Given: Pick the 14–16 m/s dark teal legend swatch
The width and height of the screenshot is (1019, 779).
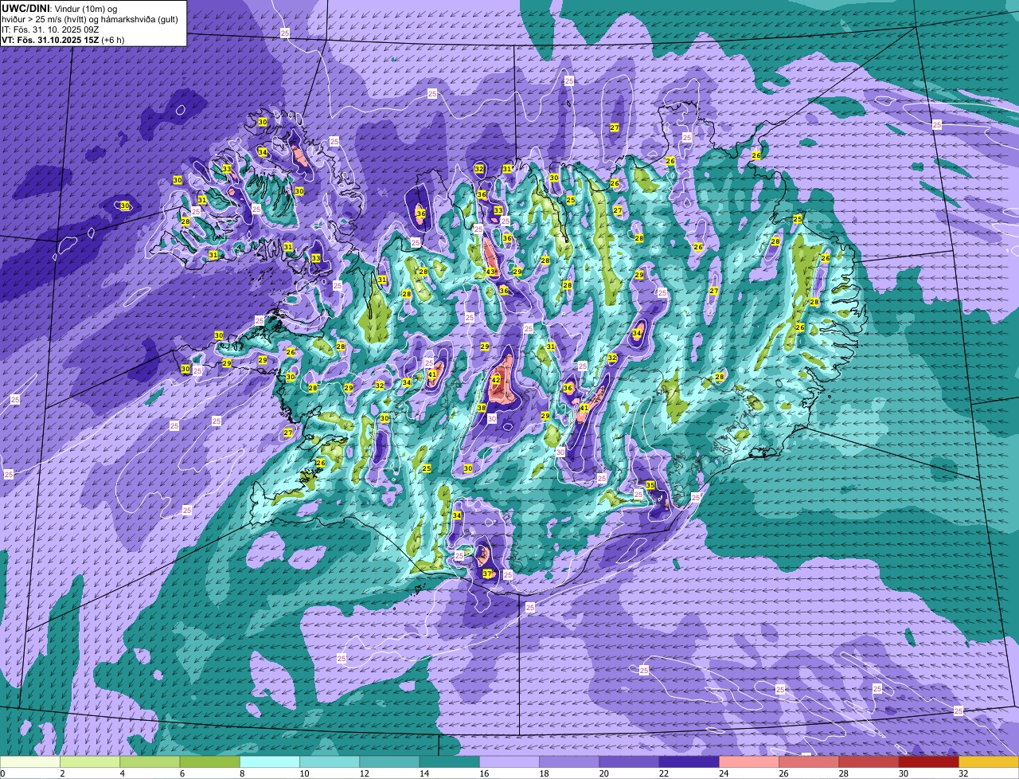Looking at the screenshot, I should (x=449, y=762).
